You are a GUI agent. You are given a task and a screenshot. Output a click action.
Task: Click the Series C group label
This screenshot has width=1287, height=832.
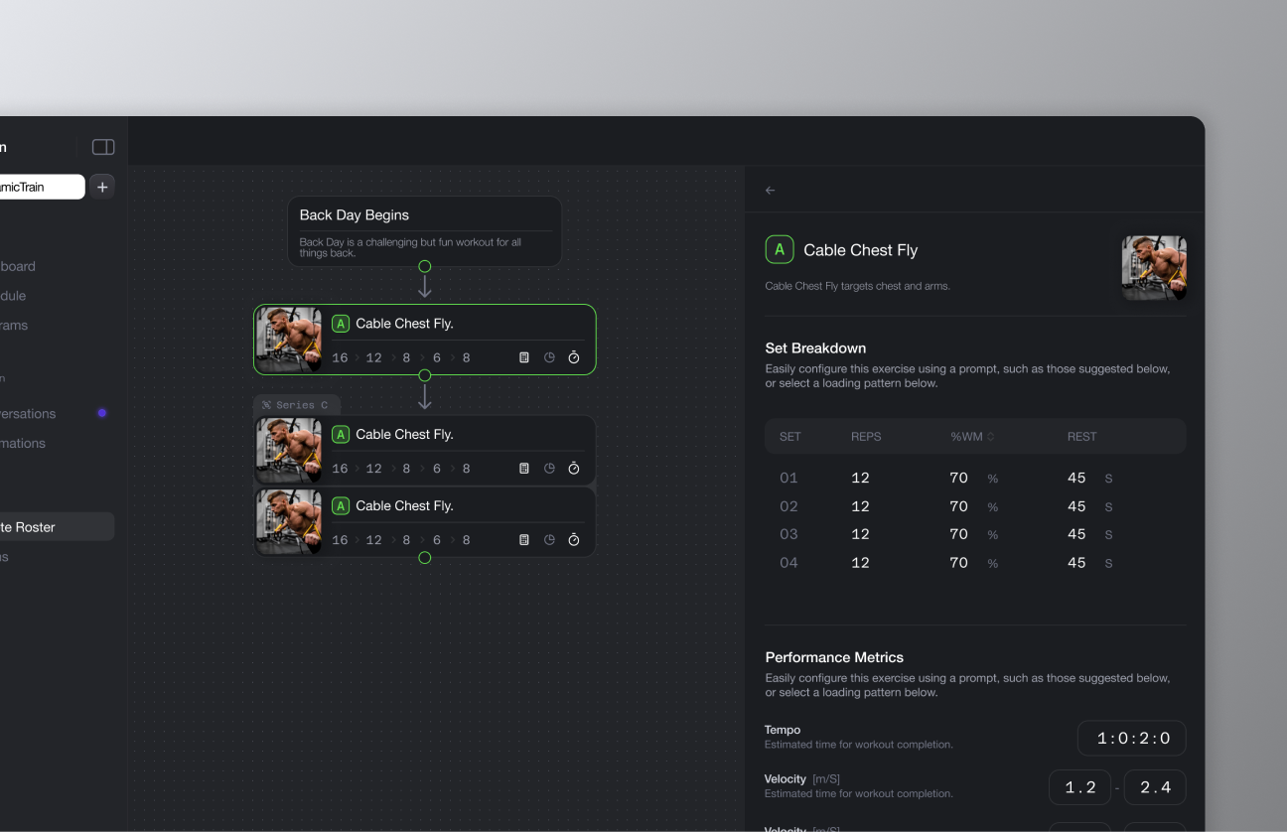pos(296,405)
